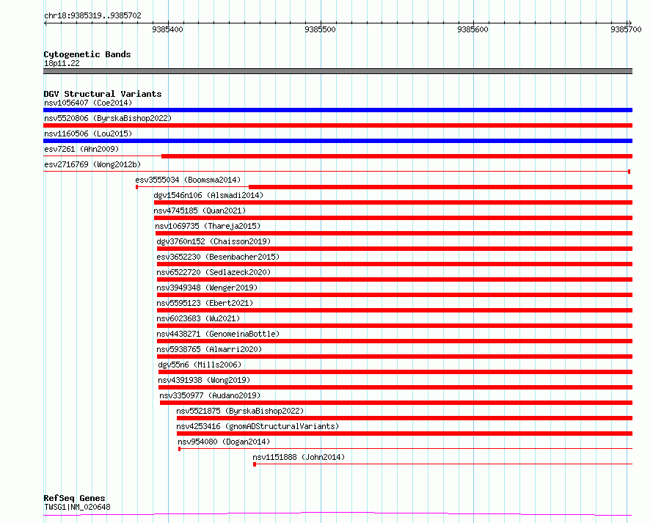Click the blue bar under nsv1056407 (Coe2014)

(x=338, y=110)
